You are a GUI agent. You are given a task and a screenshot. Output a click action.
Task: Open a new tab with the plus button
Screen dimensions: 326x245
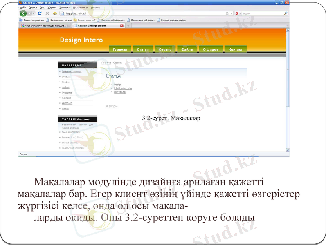coord(128,26)
